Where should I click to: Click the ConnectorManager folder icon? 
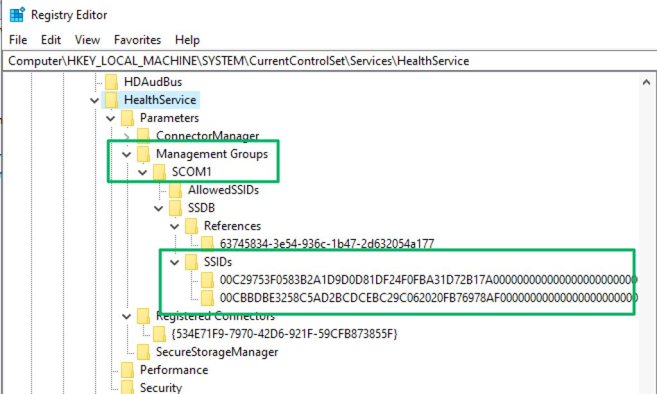pyautogui.click(x=144, y=136)
